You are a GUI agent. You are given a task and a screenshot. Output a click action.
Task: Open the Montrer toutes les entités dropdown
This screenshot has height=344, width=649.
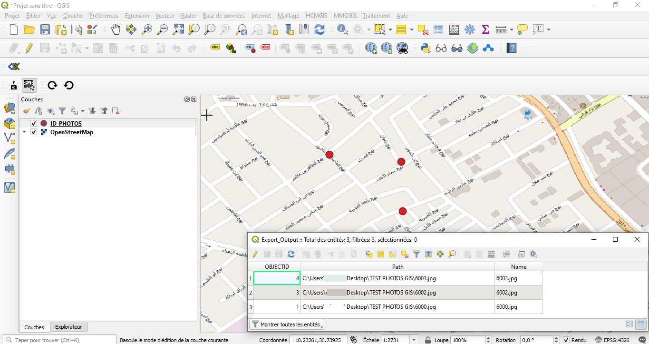[287, 324]
